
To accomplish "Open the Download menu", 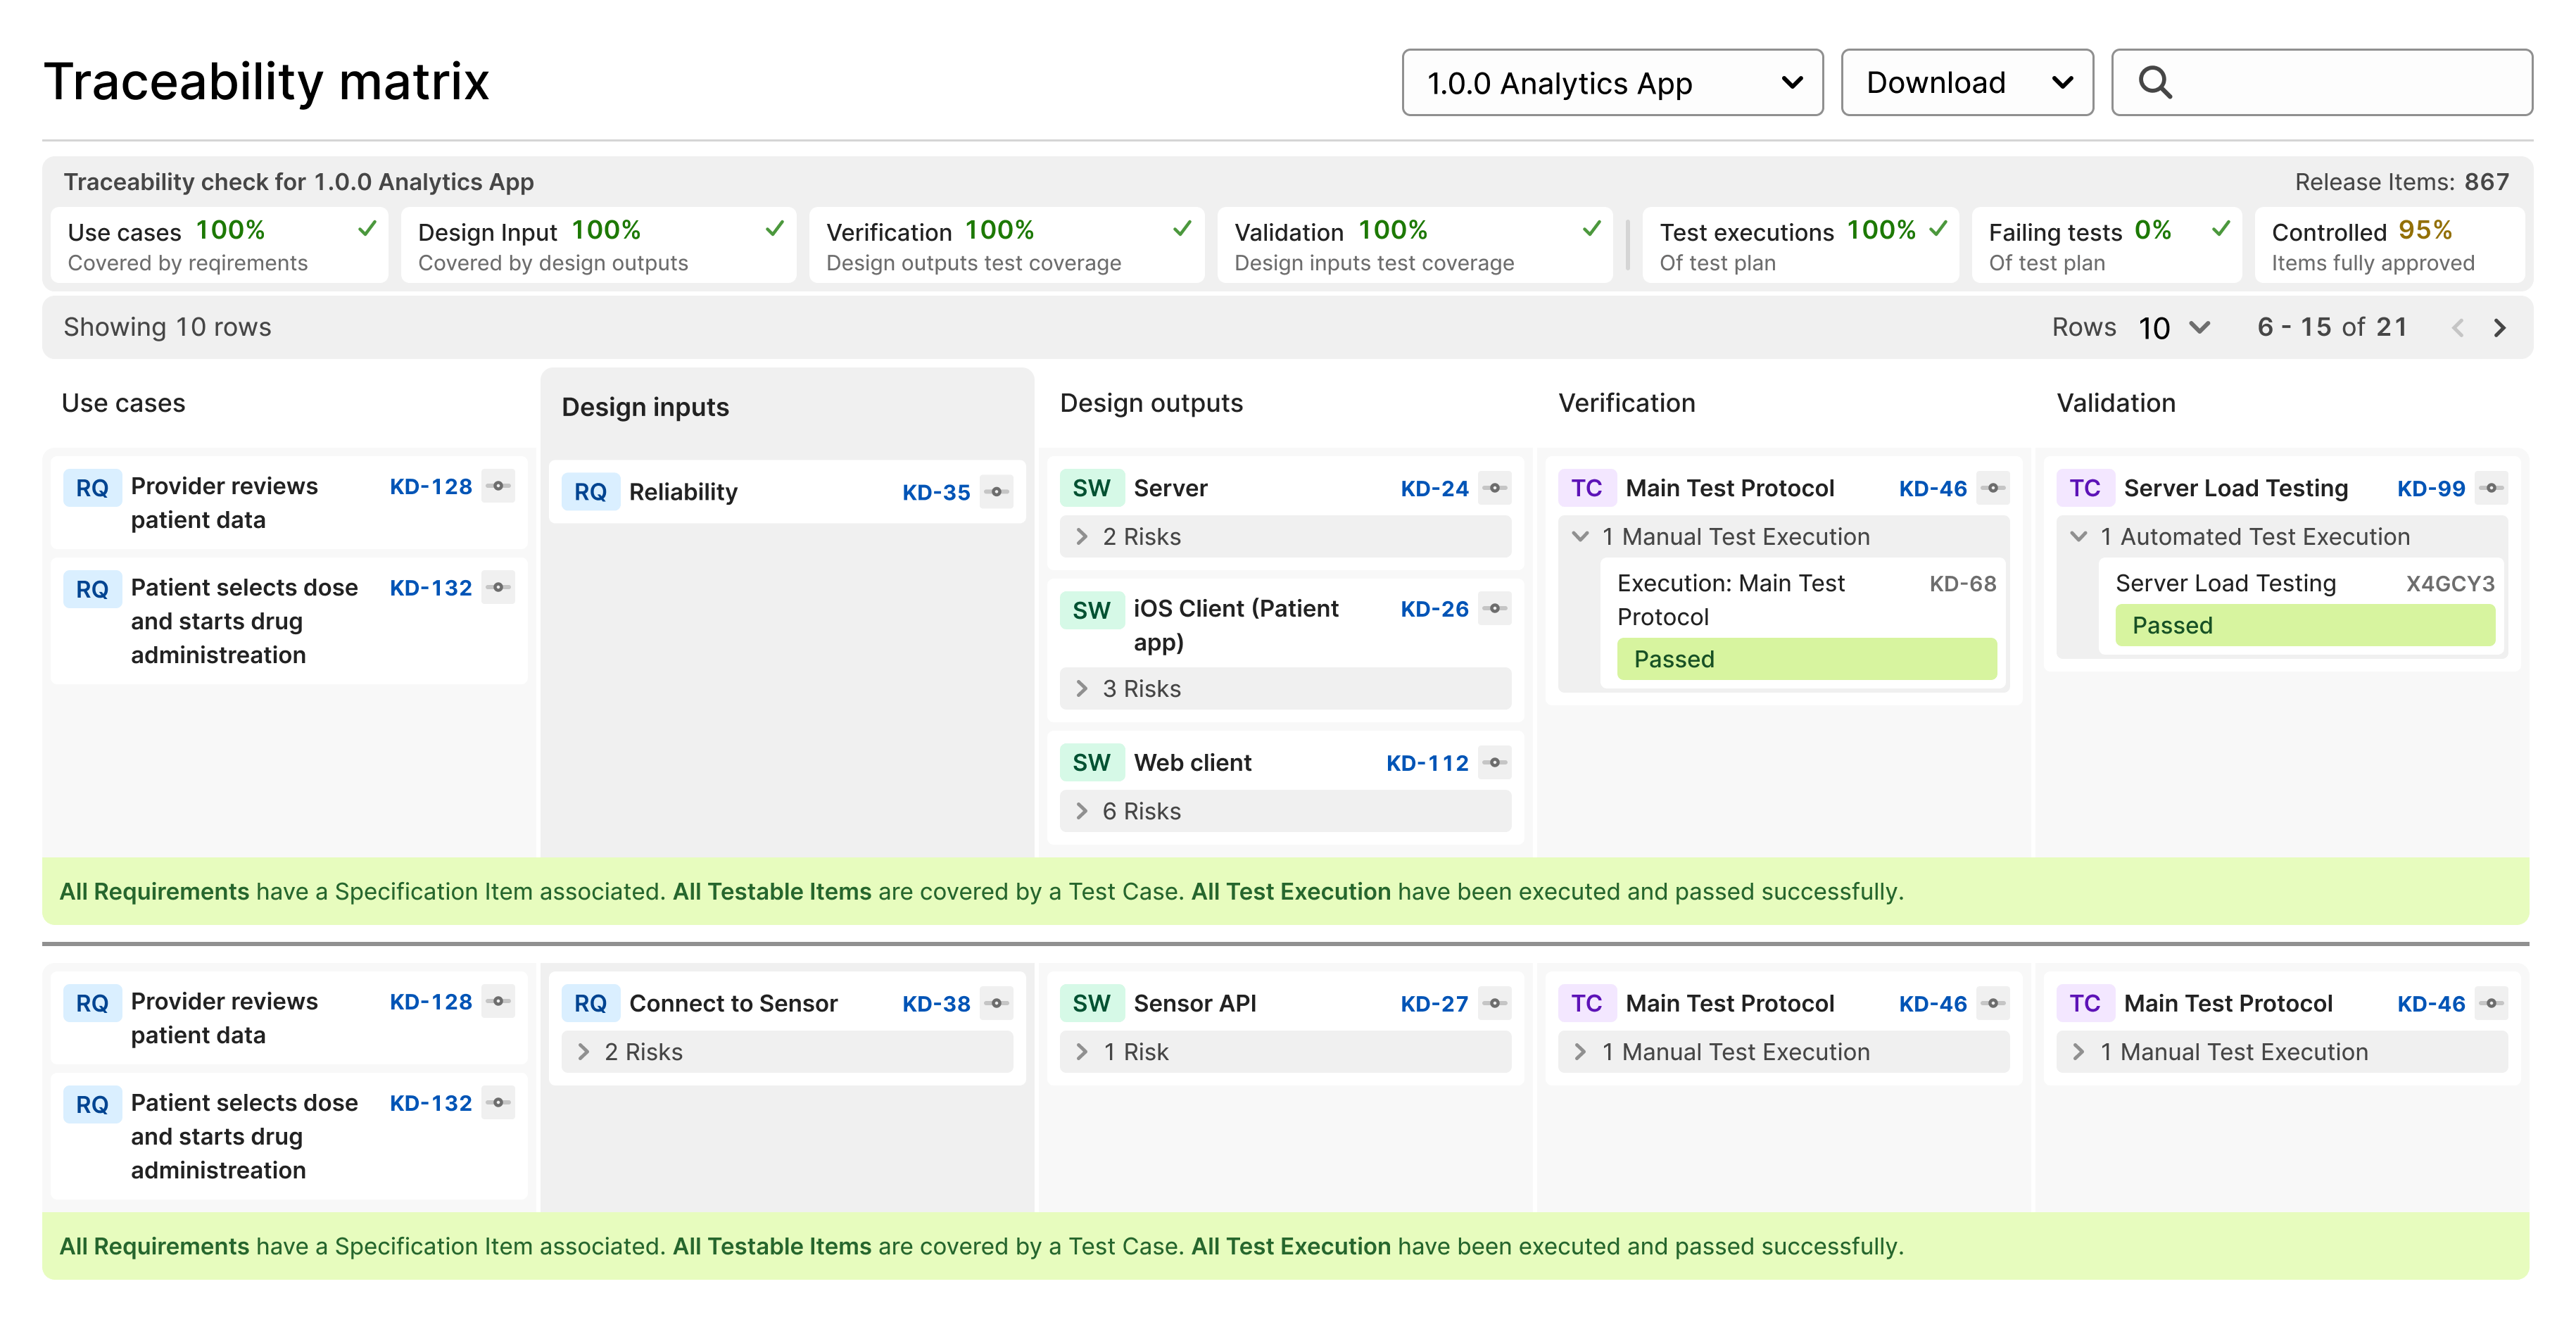I will coord(1965,82).
